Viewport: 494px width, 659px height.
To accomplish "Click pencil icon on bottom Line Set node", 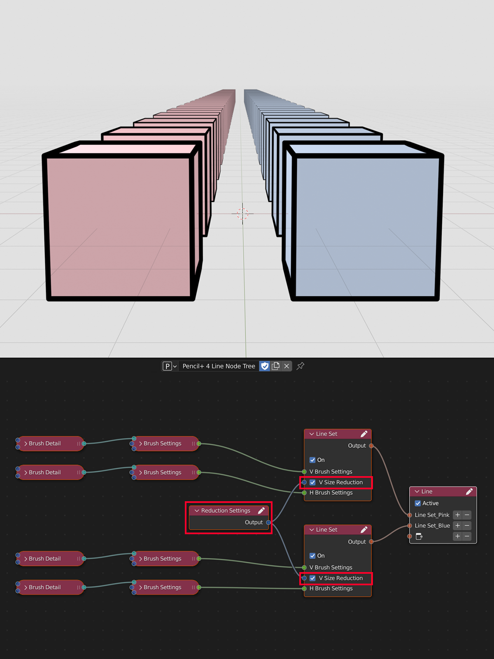I will pos(364,530).
